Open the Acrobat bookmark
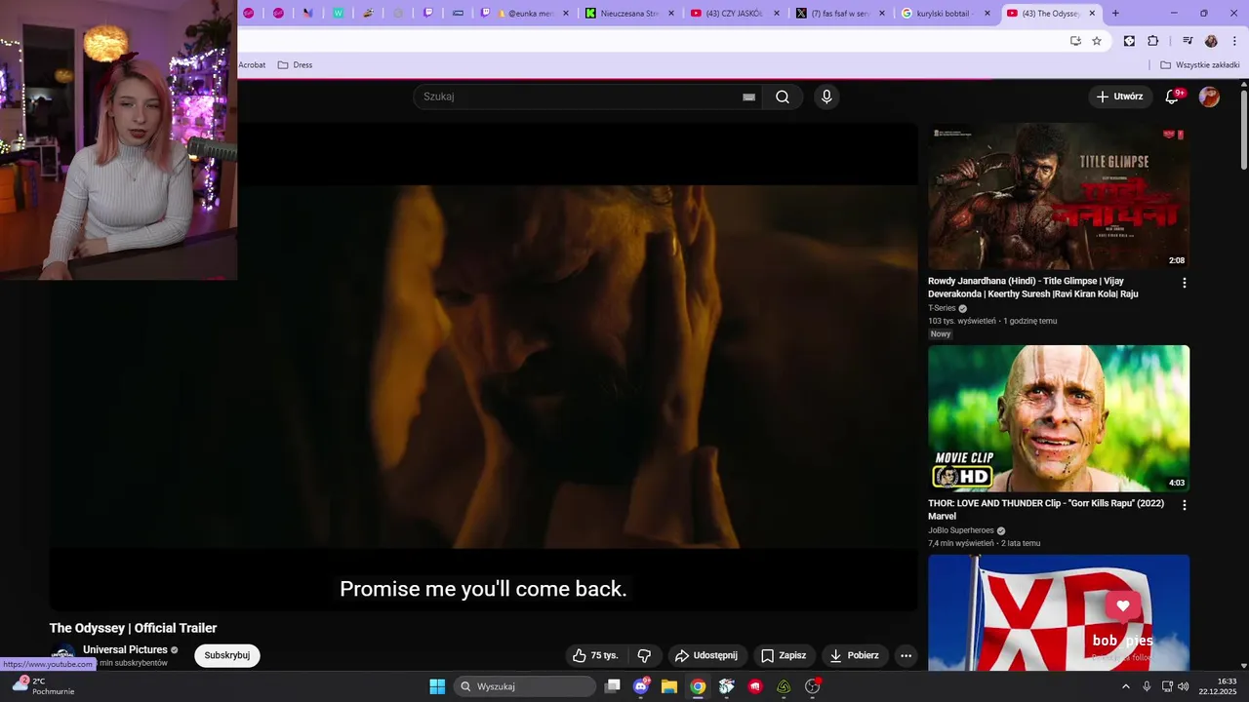Image resolution: width=1249 pixels, height=702 pixels. pos(252,65)
